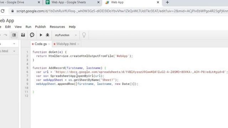This screenshot has height=128, width=228.
Task: Click the padlock site security icon
Action: pos(12,11)
